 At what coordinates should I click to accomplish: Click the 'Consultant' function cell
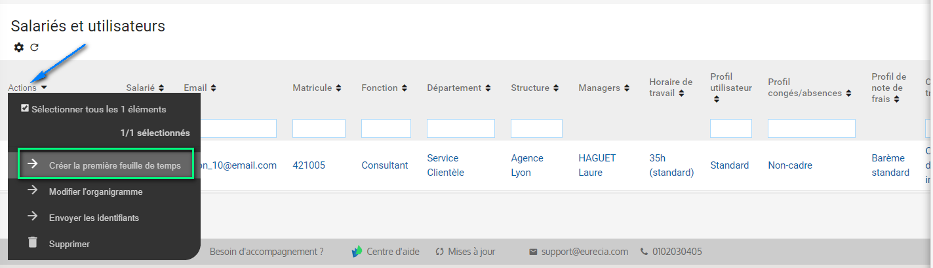click(385, 165)
